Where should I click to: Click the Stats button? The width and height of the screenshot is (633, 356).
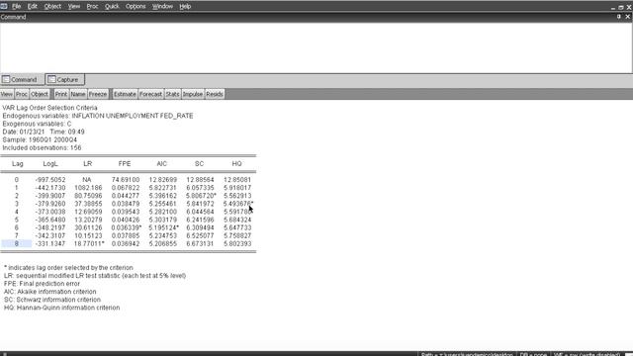tap(172, 94)
